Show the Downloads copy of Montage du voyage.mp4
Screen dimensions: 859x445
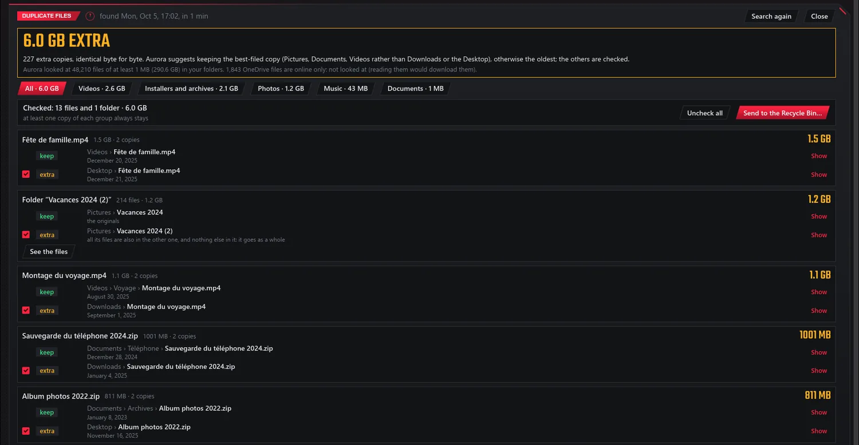(819, 311)
